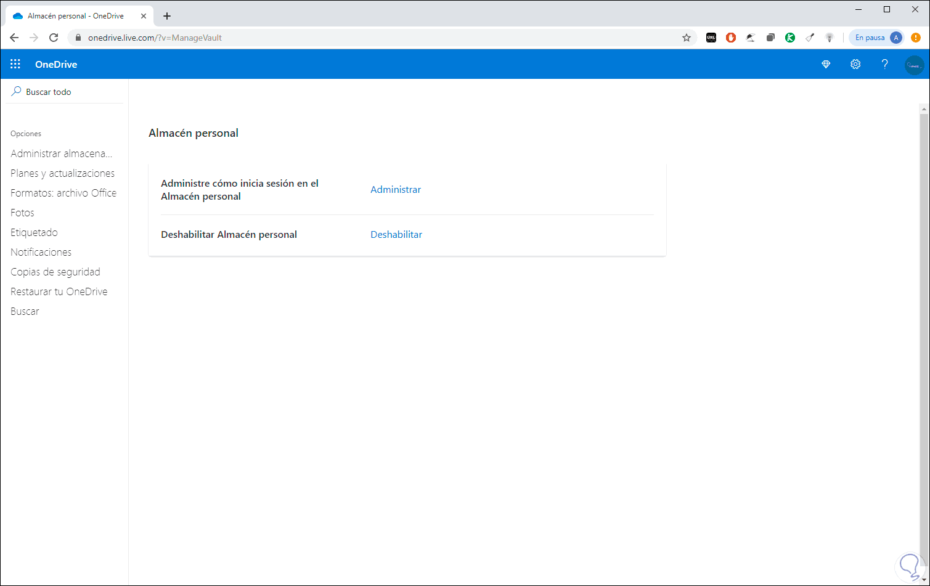Open the Premium diamond icon
Viewport: 930px width, 586px height.
pos(826,64)
